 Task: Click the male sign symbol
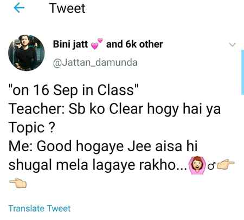pyautogui.click(x=211, y=166)
